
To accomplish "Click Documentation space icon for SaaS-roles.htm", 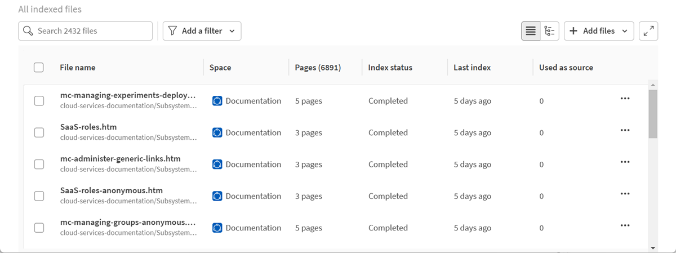I will coord(217,132).
